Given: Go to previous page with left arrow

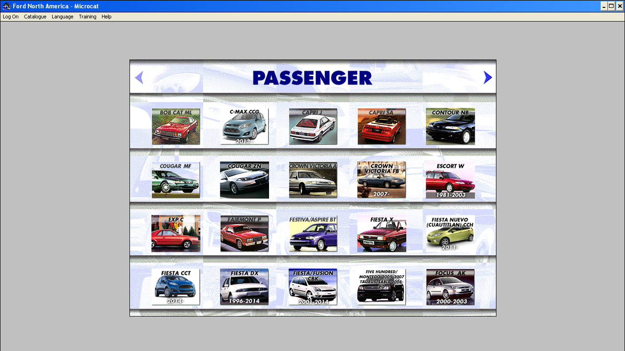Looking at the screenshot, I should [139, 78].
